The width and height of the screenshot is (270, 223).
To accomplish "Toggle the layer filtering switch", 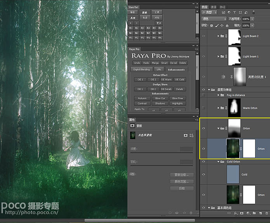I will click(253, 12).
